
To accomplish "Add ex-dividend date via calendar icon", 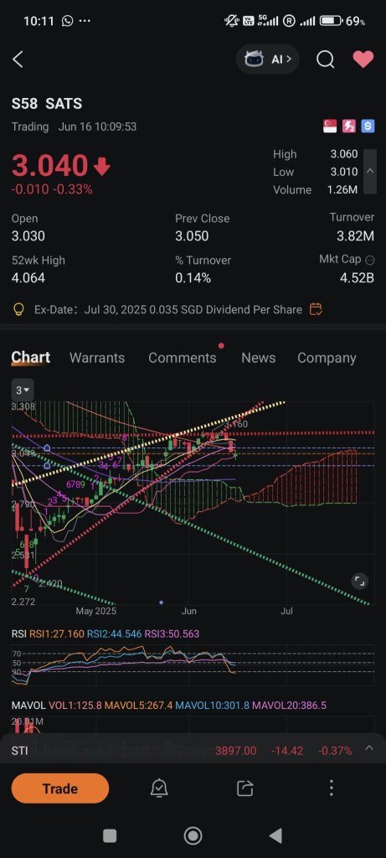I will (316, 309).
